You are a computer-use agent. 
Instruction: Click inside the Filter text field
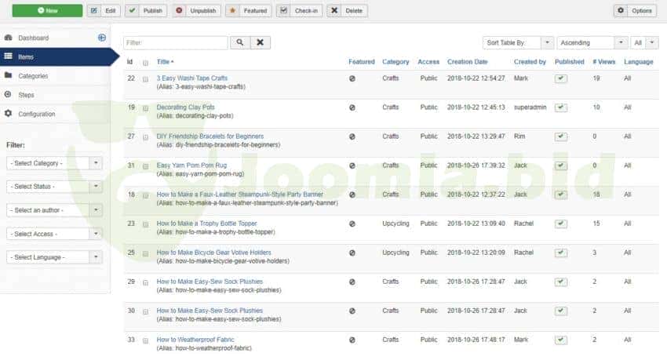tap(176, 42)
